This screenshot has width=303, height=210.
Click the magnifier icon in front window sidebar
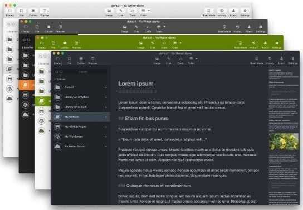point(57,72)
